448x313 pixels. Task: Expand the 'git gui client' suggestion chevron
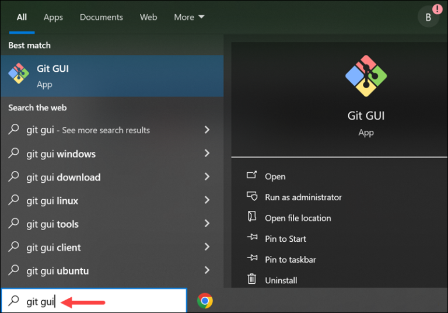click(207, 247)
